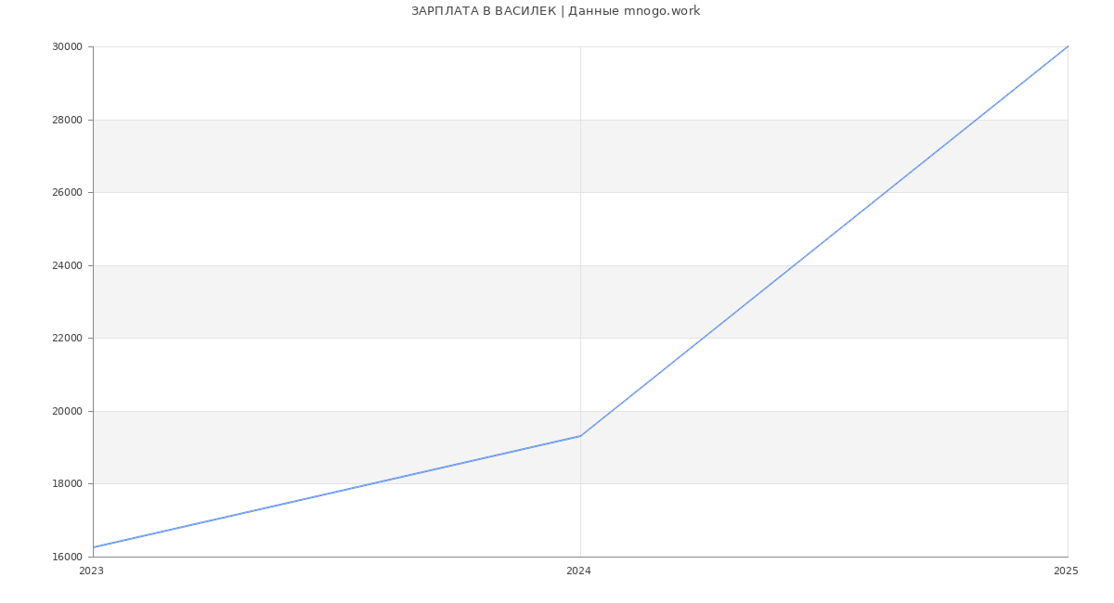Select the 22000 y-axis label
This screenshot has width=1114, height=603.
[x=67, y=339]
